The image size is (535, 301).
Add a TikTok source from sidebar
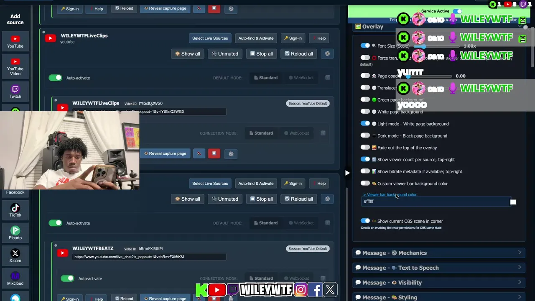coord(15,210)
